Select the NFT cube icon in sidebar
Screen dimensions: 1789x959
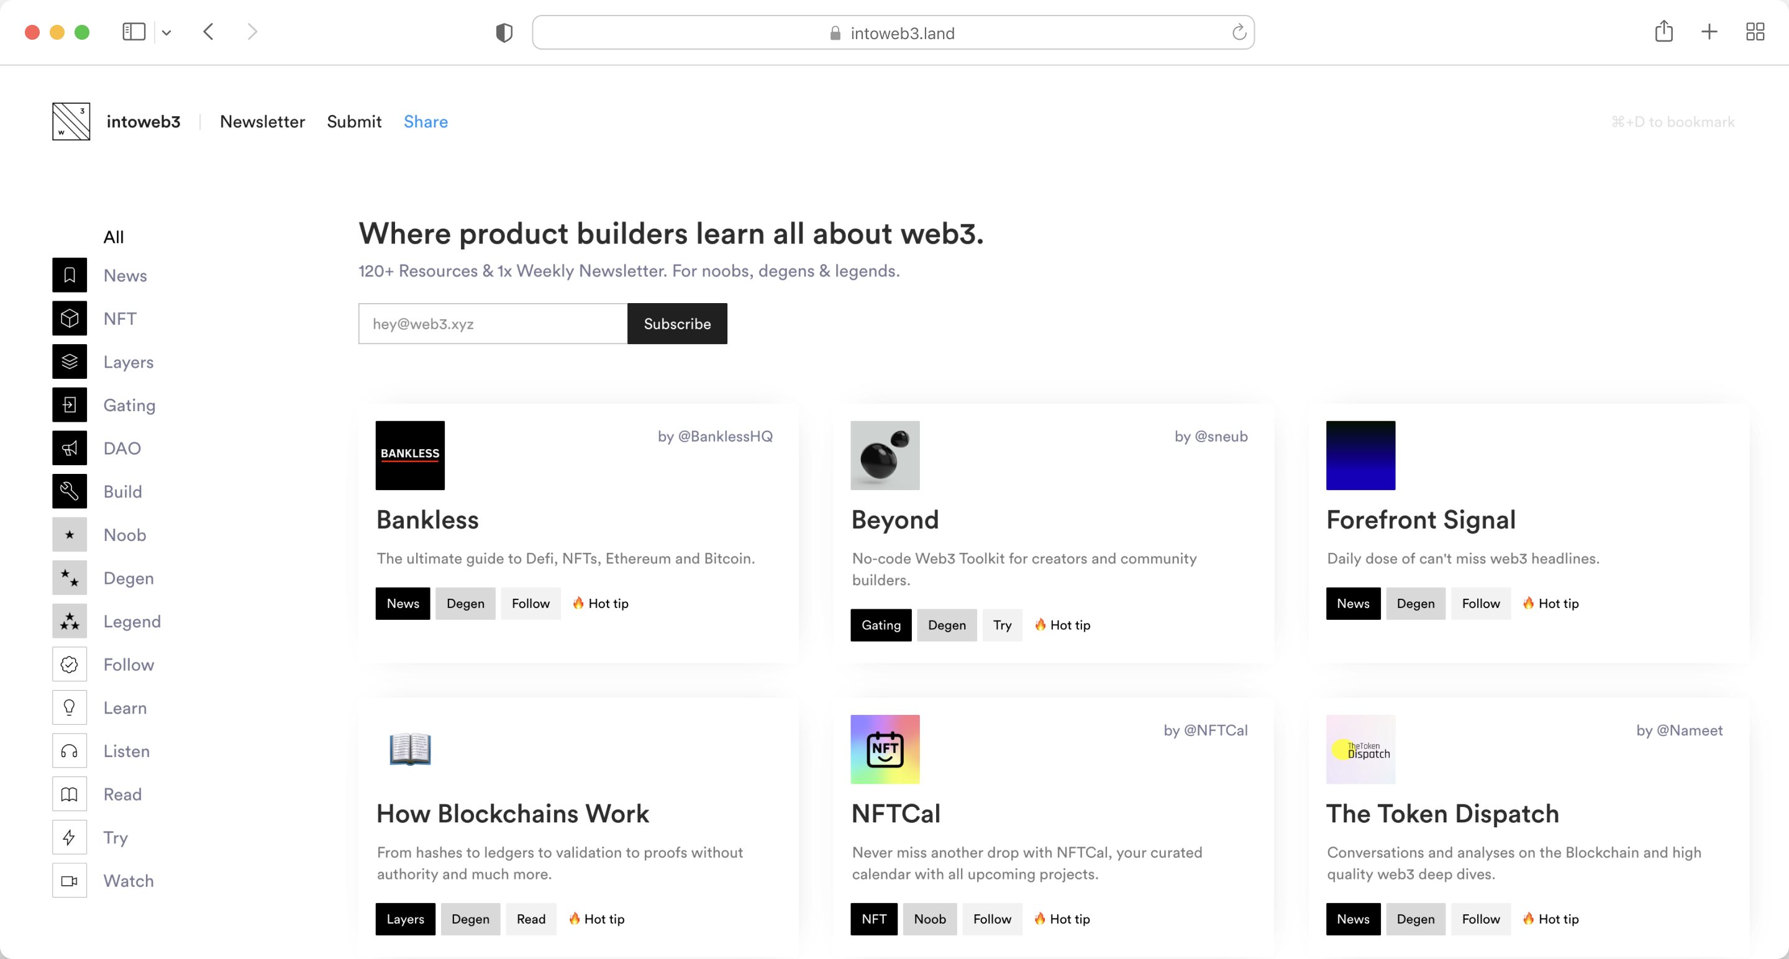(x=70, y=318)
